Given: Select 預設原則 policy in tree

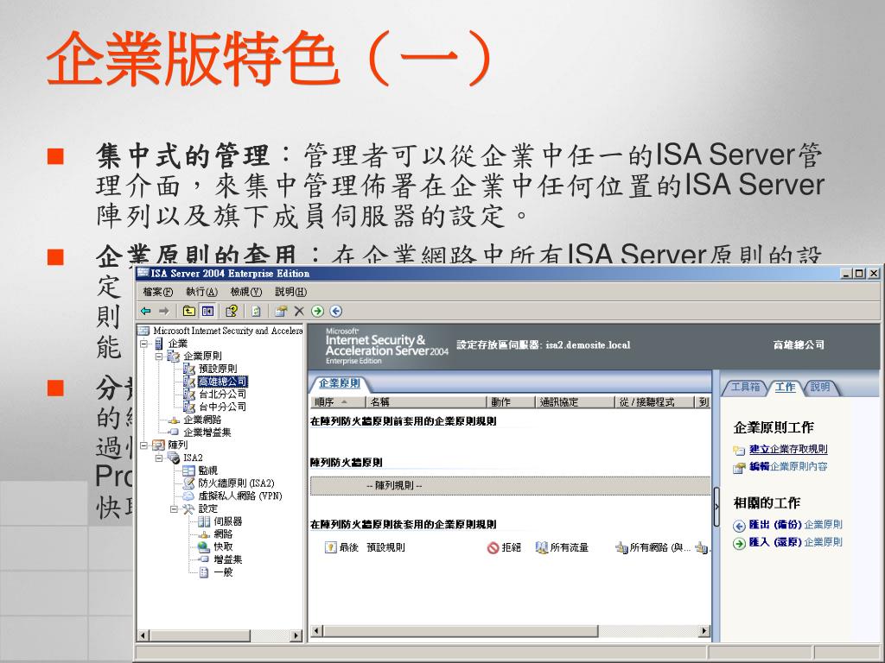Looking at the screenshot, I should 217,369.
